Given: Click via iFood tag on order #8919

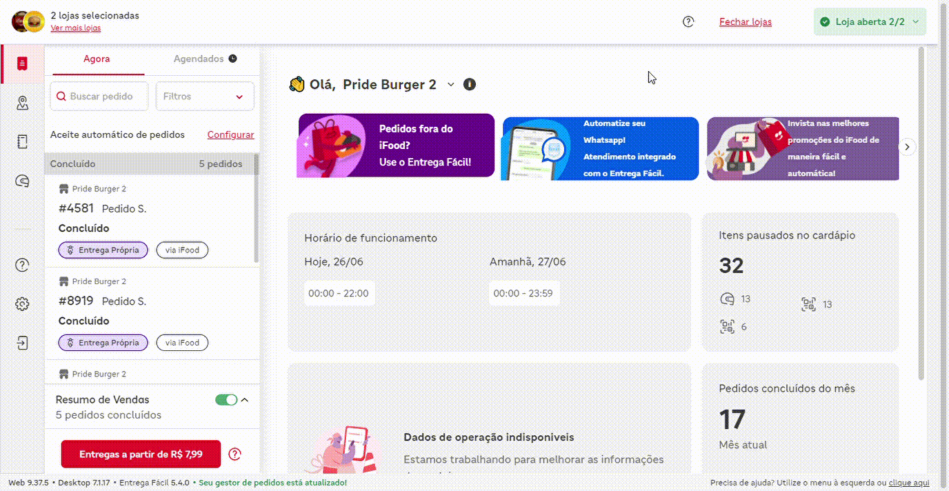Looking at the screenshot, I should tap(182, 343).
